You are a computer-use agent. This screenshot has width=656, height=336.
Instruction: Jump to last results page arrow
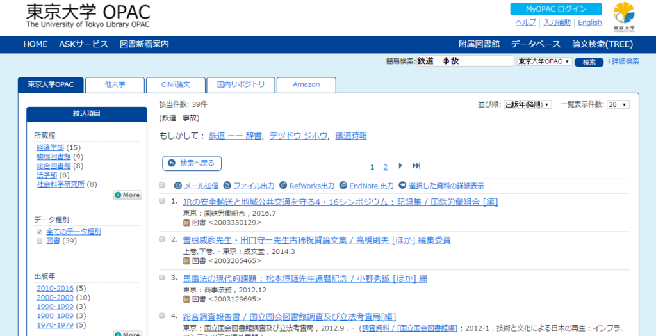pos(416,166)
